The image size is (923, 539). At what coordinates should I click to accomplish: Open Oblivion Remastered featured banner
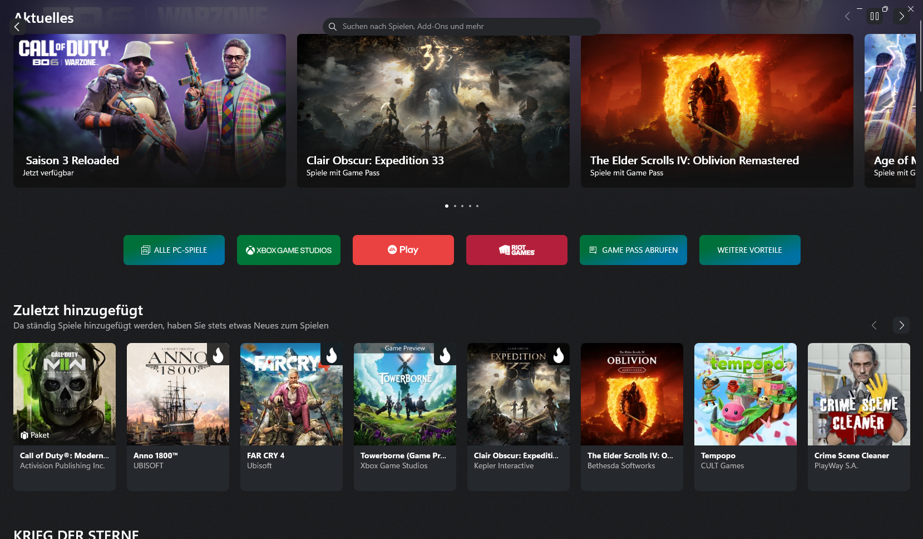[x=717, y=111]
